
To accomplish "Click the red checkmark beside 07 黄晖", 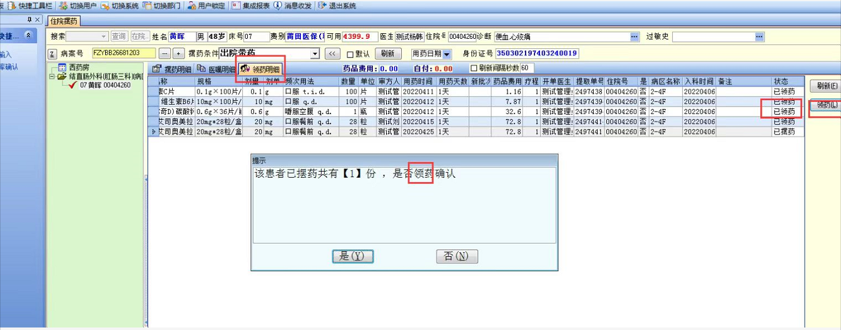I will [73, 85].
